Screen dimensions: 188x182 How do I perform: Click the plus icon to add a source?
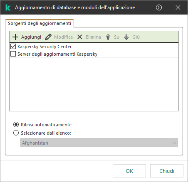[15, 37]
